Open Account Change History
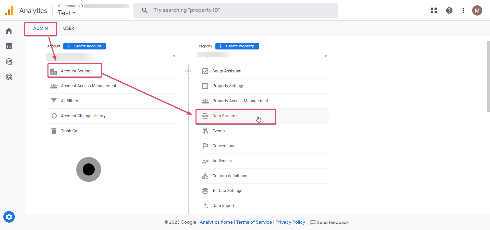Image resolution: width=490 pixels, height=230 pixels. (112, 116)
